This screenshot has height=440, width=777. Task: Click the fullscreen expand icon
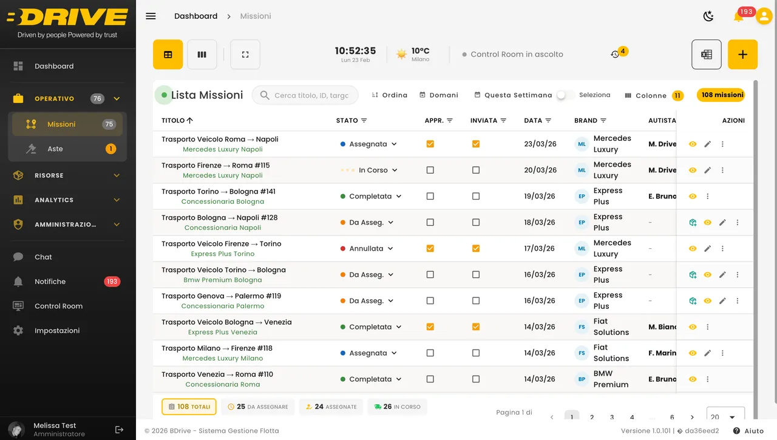pos(245,55)
